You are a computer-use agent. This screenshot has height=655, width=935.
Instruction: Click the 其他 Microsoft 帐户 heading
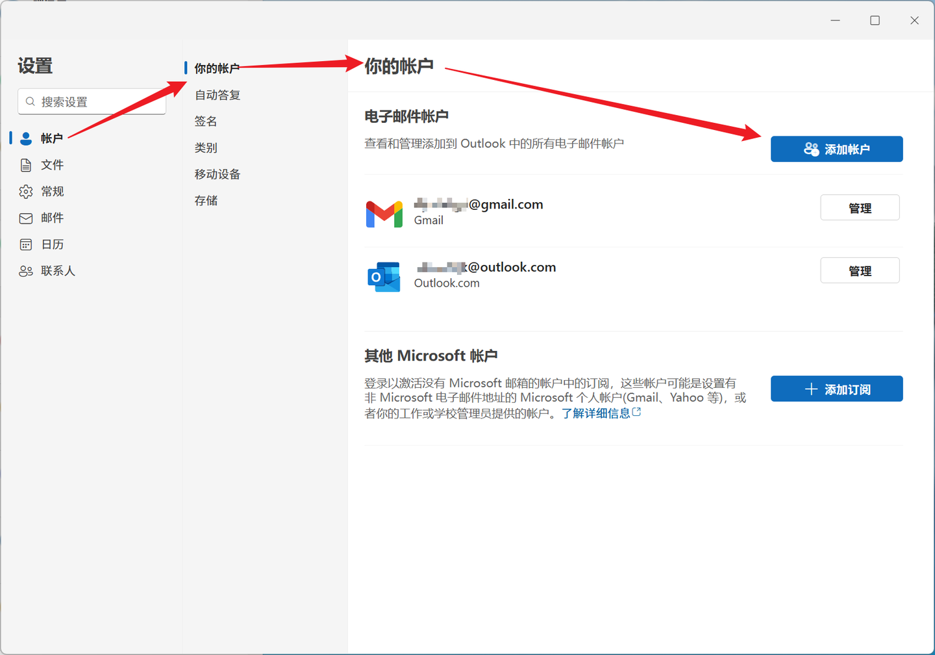(431, 355)
